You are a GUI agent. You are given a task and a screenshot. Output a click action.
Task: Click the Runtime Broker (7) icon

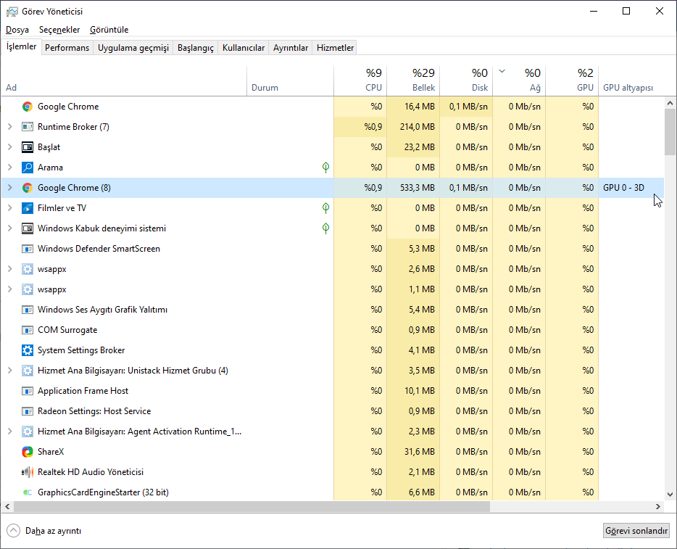pos(28,127)
